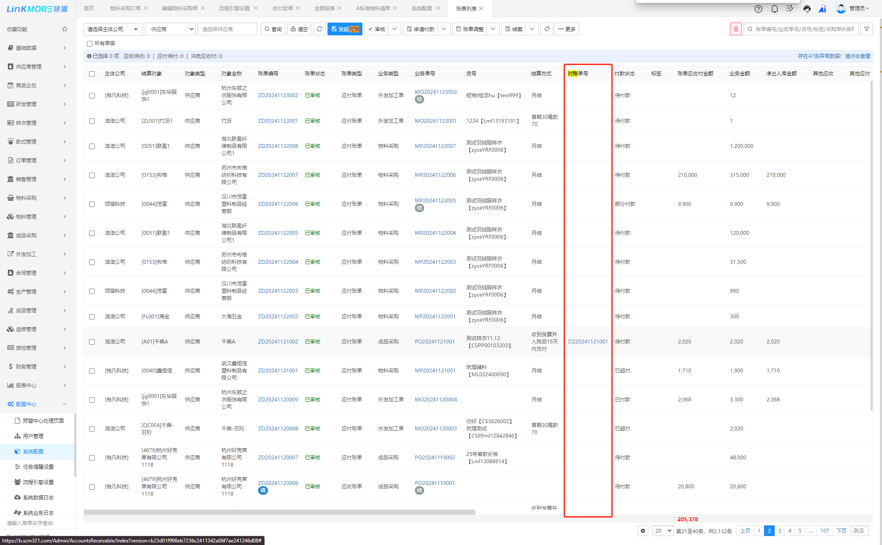Open the customer service headset icon
Image resolution: width=882 pixels, height=545 pixels.
[x=807, y=9]
